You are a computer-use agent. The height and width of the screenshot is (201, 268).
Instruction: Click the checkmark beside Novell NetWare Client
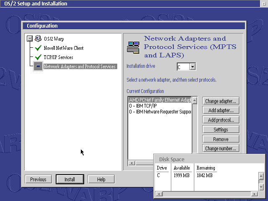click(x=38, y=48)
